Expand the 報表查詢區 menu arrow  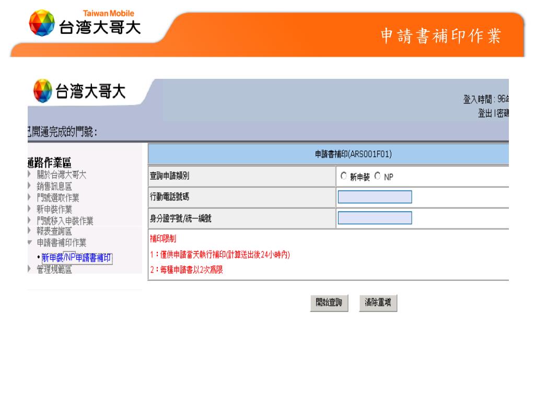point(29,231)
